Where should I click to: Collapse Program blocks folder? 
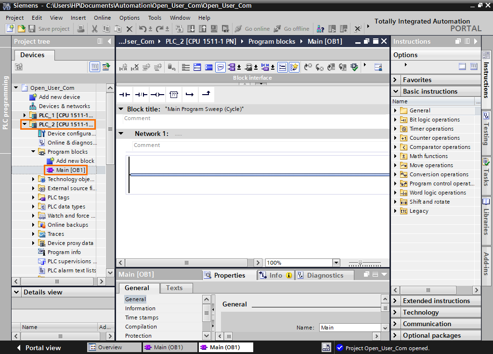click(33, 151)
